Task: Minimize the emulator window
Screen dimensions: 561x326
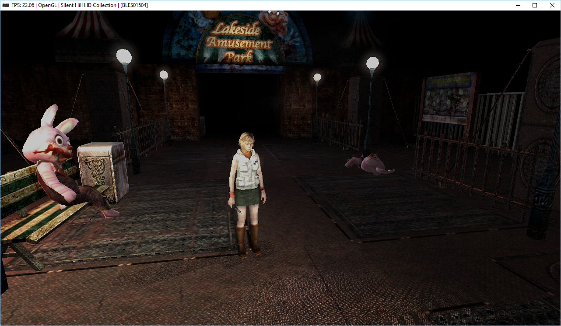Action: click(518, 5)
